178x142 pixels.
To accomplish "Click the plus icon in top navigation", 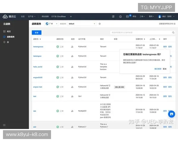I will [71, 17].
